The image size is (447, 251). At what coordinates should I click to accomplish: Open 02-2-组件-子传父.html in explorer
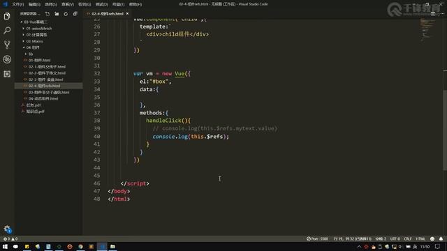(47, 73)
